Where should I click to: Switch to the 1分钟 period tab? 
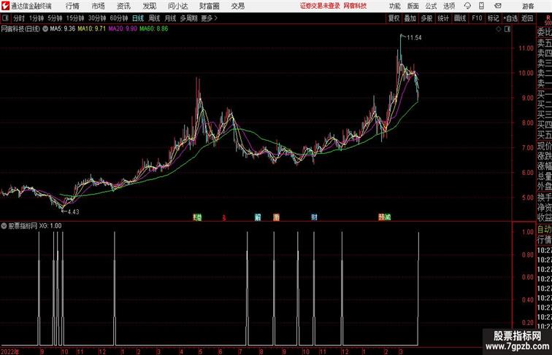(37, 18)
